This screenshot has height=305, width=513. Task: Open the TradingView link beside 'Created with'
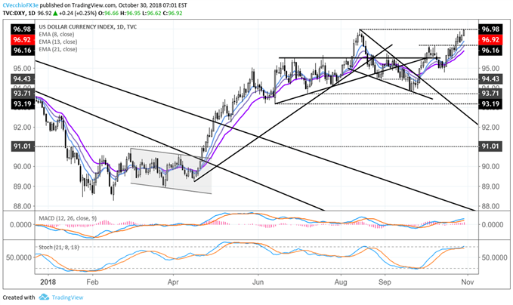click(68, 297)
